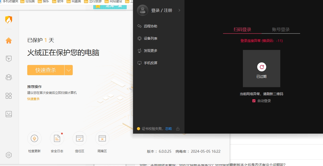Click the Huorong flame logo
This screenshot has height=166, width=323.
click(x=8, y=20)
